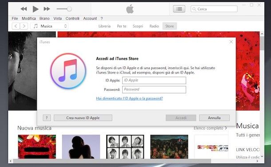Click the Accedi button
This screenshot has width=271, height=167.
coord(181,118)
